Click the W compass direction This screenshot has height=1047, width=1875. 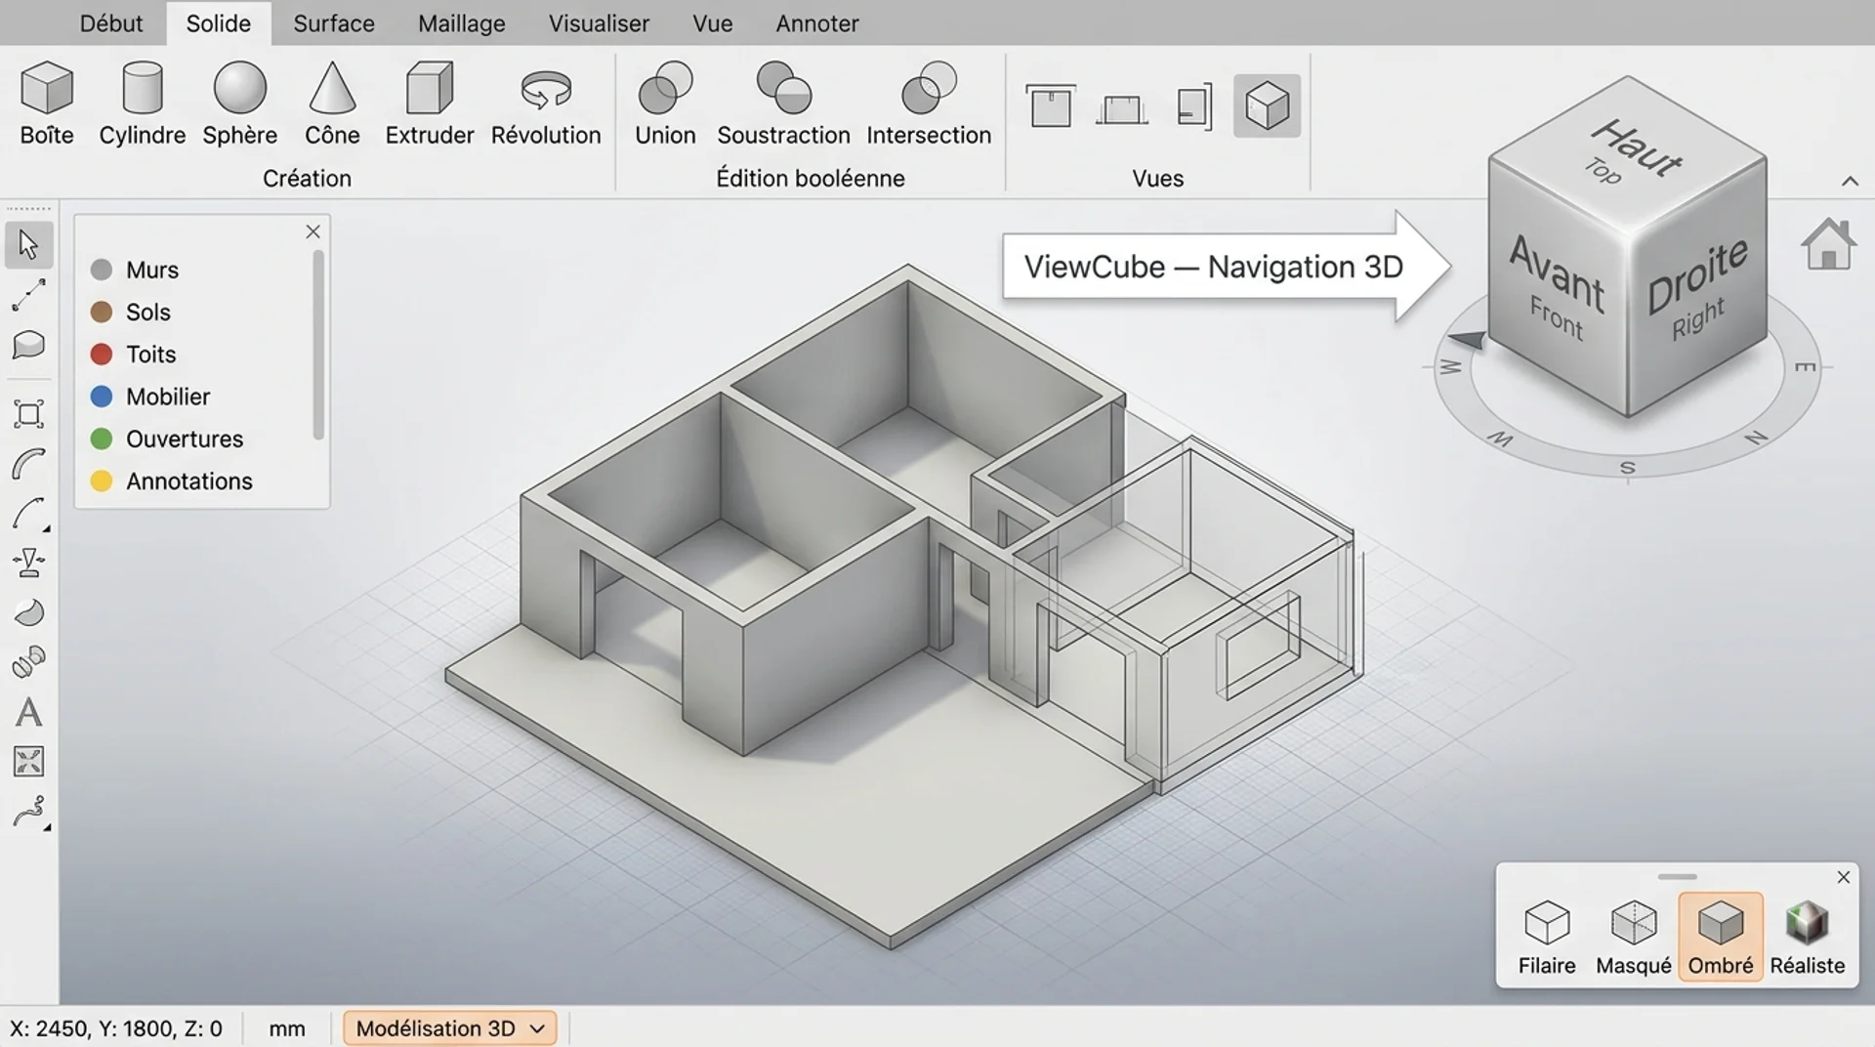point(1450,367)
